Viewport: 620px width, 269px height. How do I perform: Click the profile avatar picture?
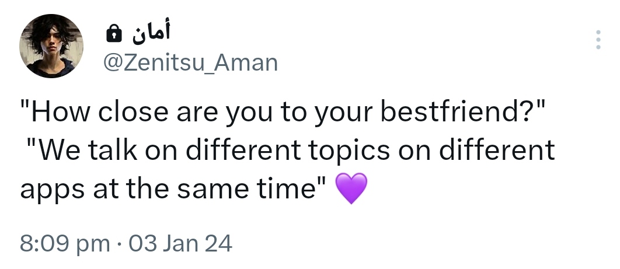(51, 47)
